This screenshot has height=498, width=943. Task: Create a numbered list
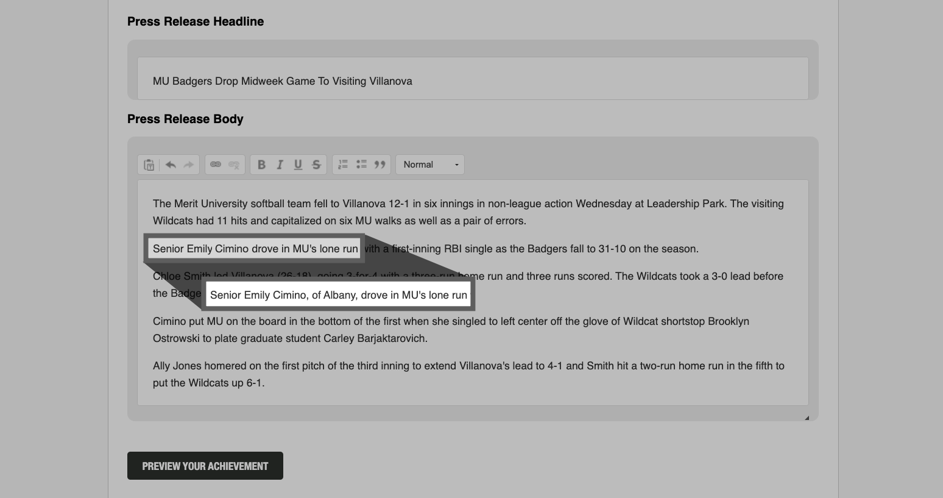(x=343, y=164)
